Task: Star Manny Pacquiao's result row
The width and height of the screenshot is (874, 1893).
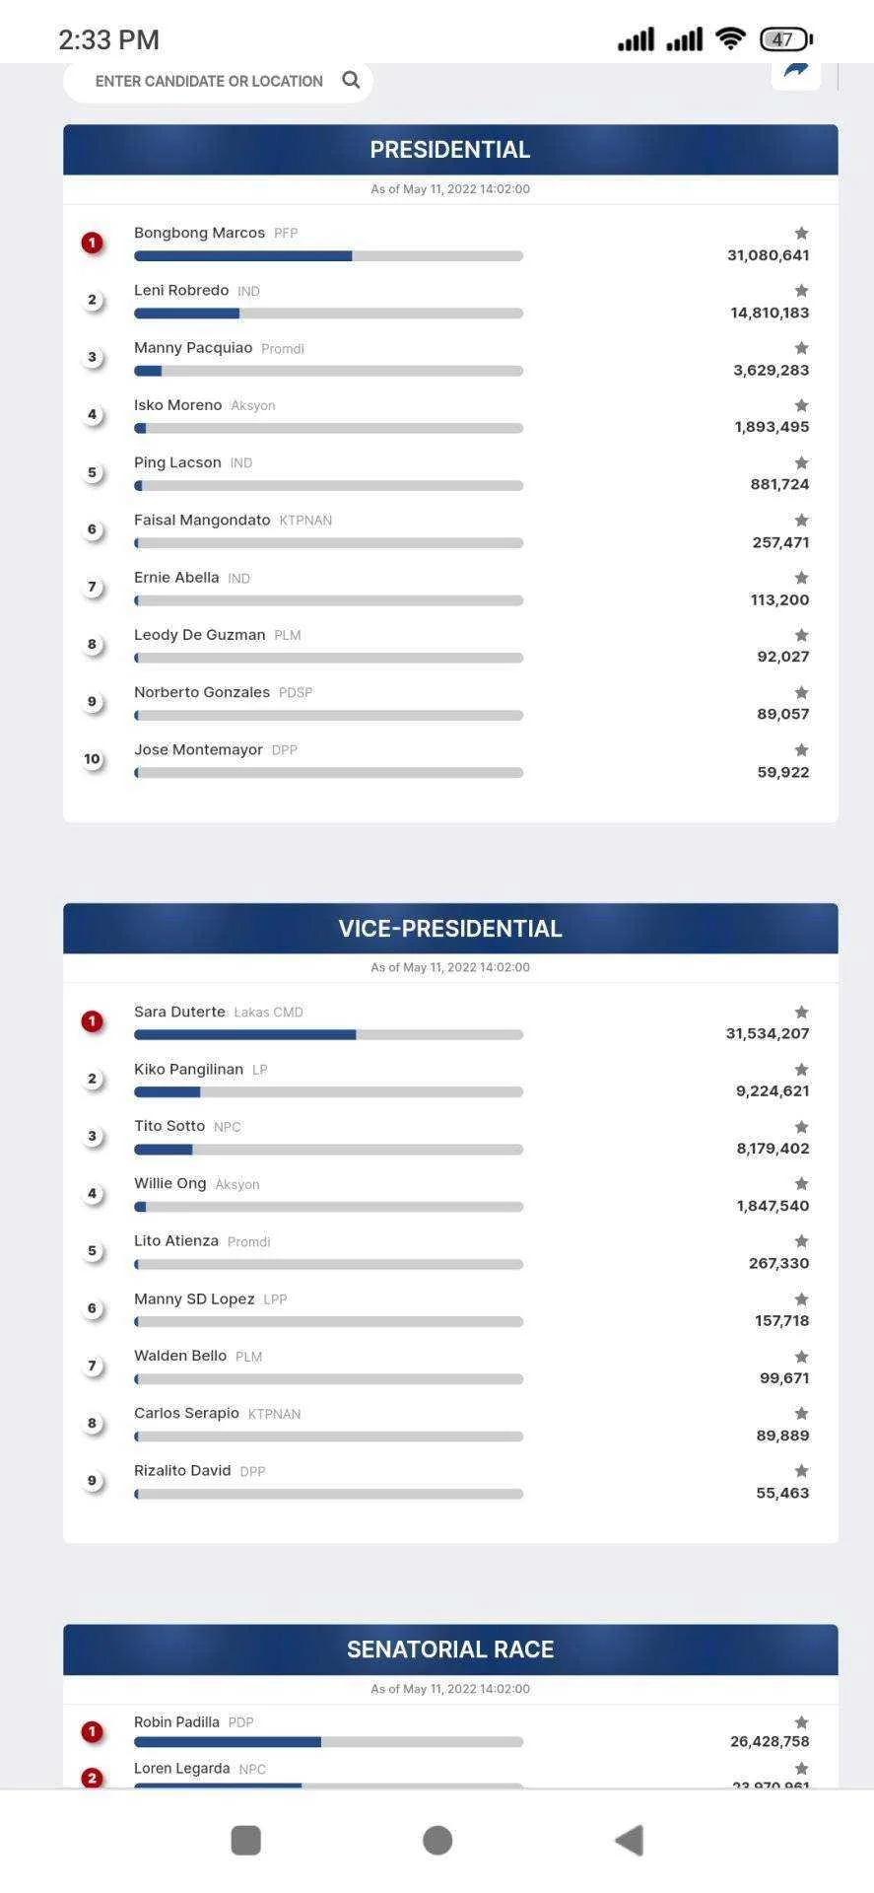Action: [801, 348]
